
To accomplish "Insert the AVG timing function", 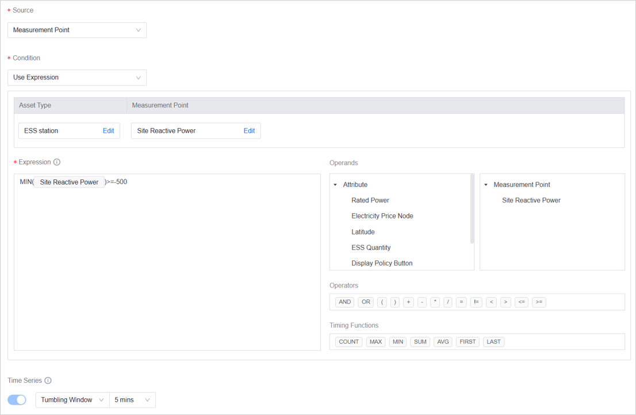I will point(443,342).
